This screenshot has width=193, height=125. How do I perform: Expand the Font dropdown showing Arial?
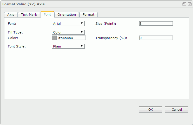point(68,23)
